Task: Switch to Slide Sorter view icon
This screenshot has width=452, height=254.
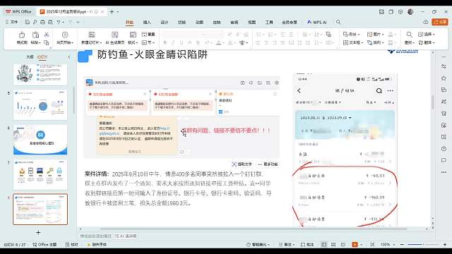Action: click(333, 245)
